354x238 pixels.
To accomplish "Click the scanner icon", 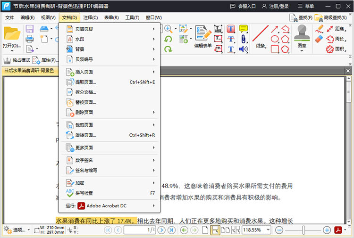I will [44, 29].
